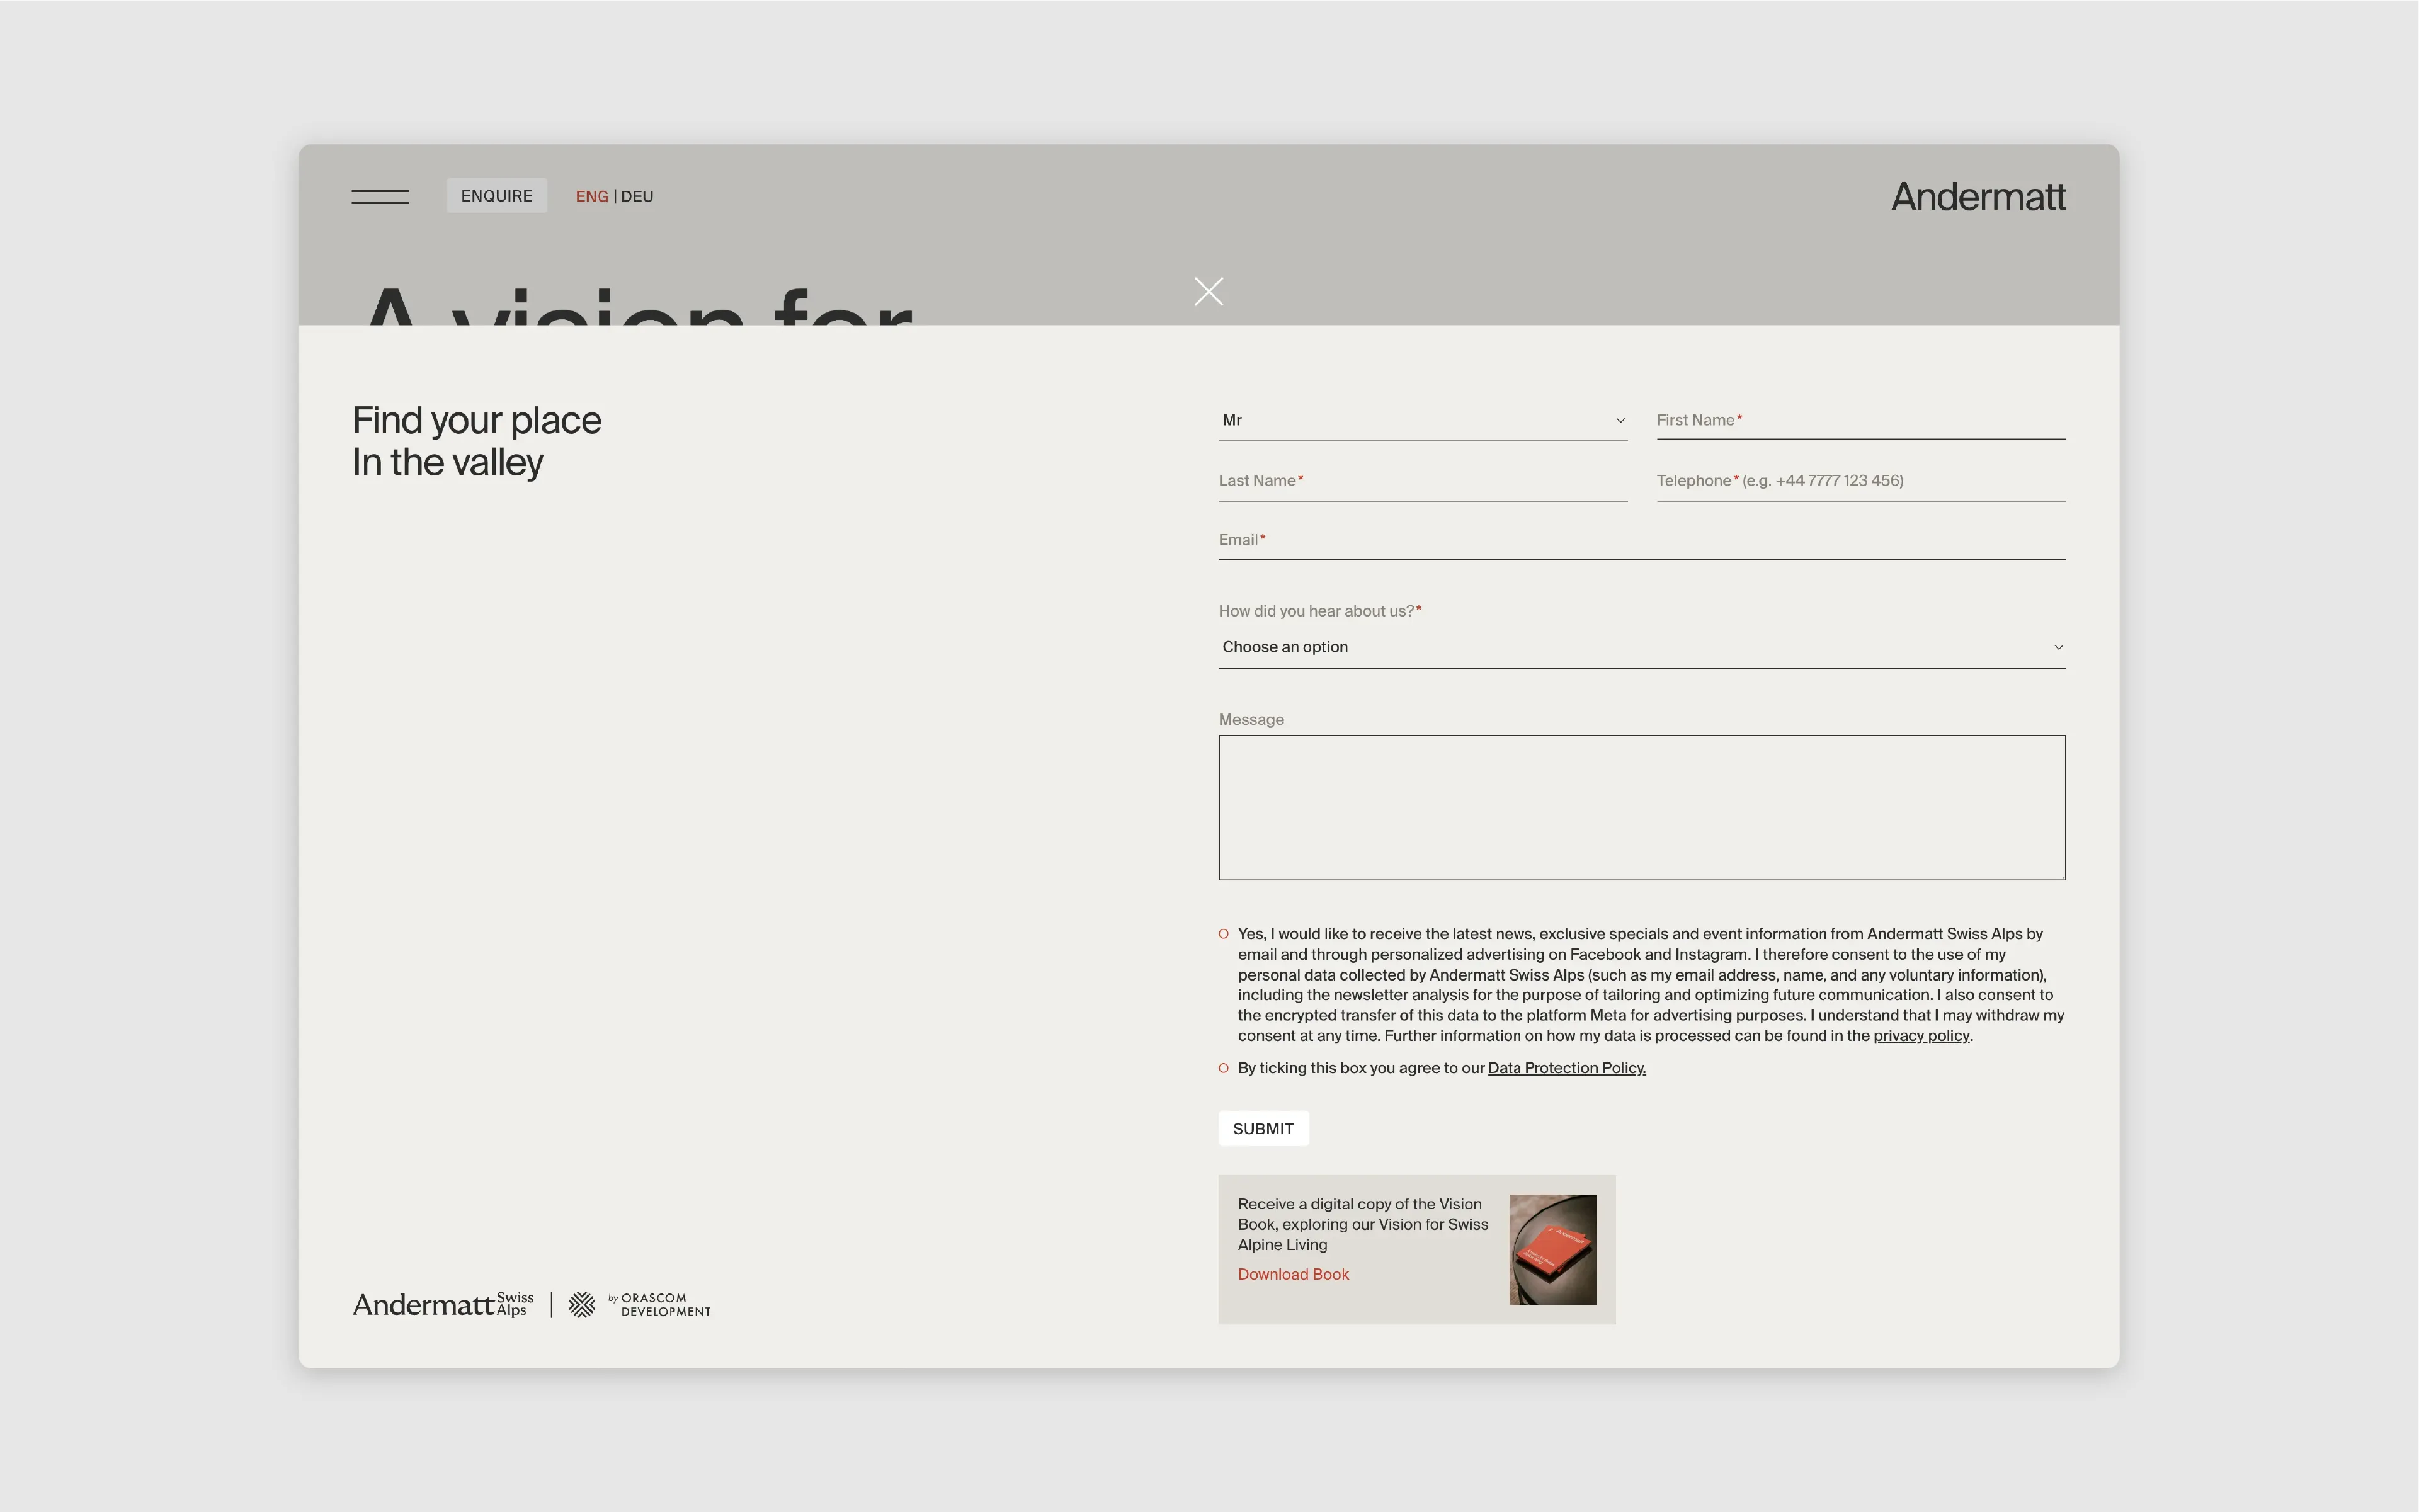The image size is (2419, 1512).
Task: Click the Andermatt Swiss Alps footer logo
Action: (443, 1304)
